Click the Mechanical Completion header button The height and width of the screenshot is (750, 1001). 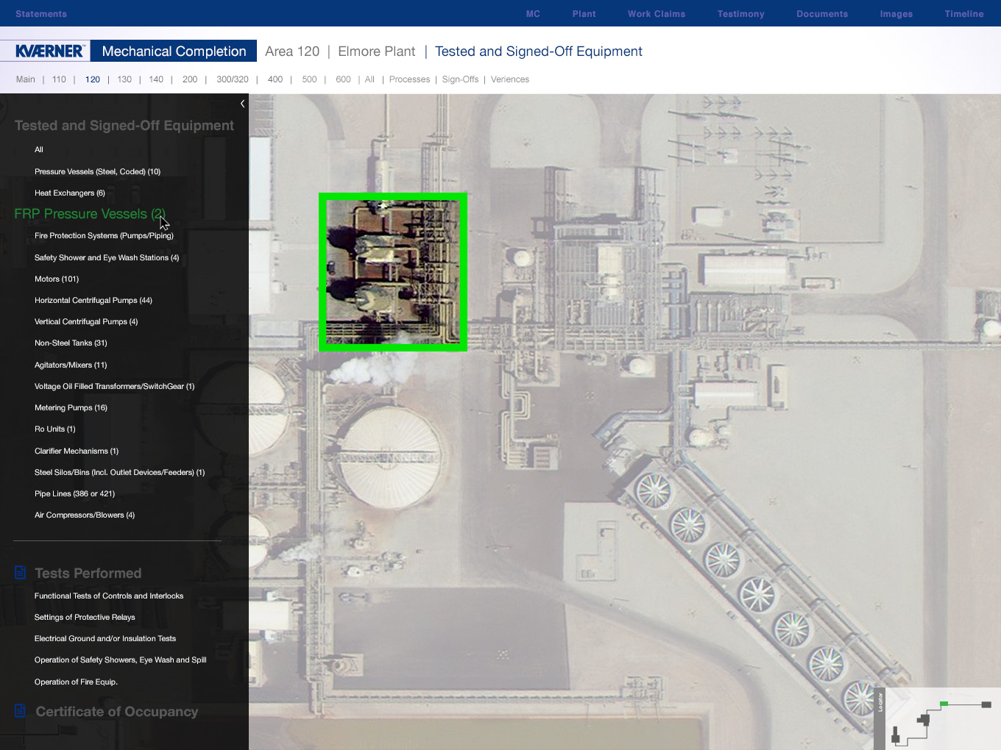(x=174, y=51)
